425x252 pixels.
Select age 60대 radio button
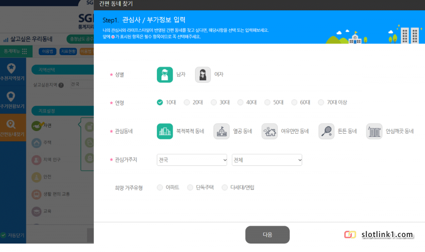click(x=294, y=102)
